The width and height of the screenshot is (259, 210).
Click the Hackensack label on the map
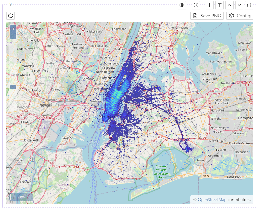point(94,32)
